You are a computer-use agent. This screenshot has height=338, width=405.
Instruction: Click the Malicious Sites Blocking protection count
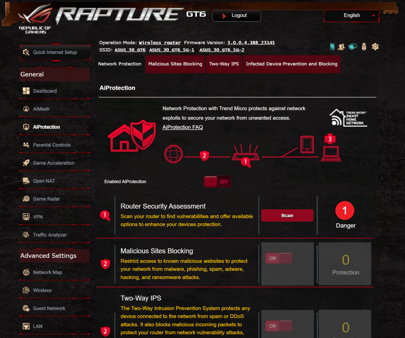pos(345,260)
